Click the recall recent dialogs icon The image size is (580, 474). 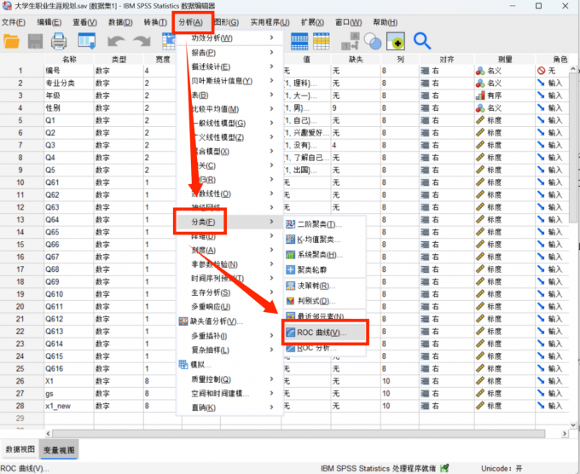(x=87, y=41)
